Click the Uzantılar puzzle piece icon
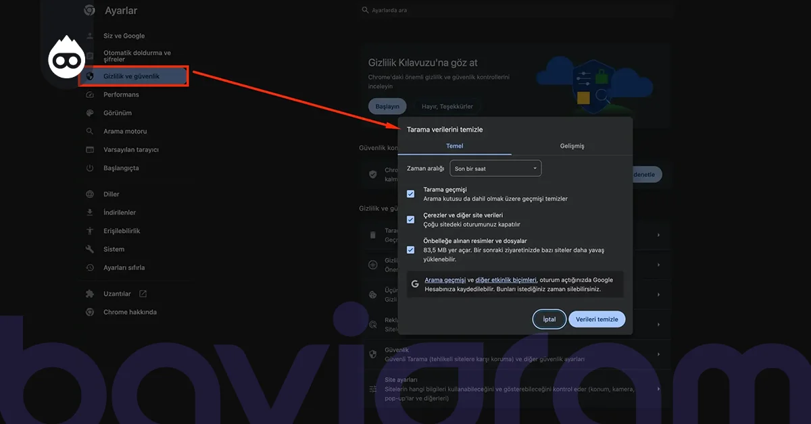This screenshot has height=424, width=811. coord(89,294)
